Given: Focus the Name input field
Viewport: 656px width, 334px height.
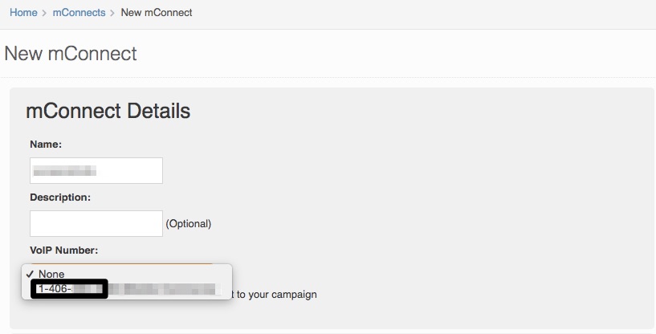Looking at the screenshot, I should click(x=96, y=170).
